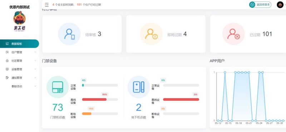Click the 设备管理 monitor icon in sidebar
The width and height of the screenshot is (286, 132).
point(7,69)
